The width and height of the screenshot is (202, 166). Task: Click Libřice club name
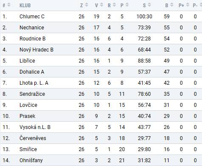[27, 61]
